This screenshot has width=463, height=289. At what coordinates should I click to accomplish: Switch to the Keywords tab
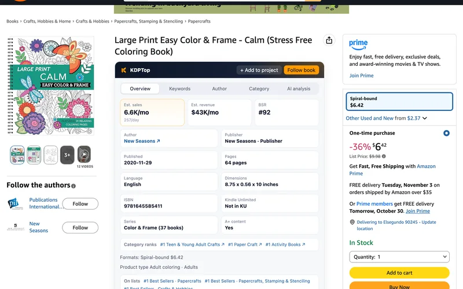179,89
